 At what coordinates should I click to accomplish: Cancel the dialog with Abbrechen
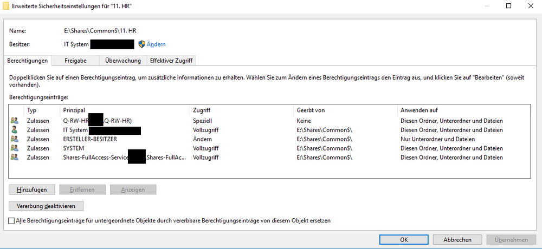click(457, 239)
